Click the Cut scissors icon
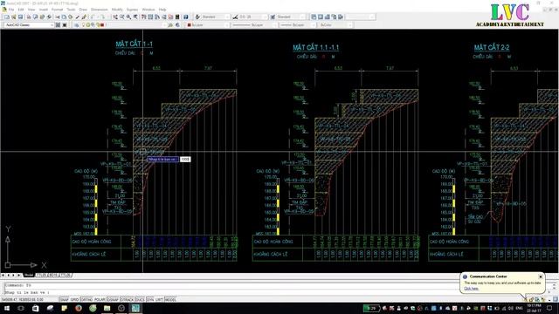 (58, 17)
